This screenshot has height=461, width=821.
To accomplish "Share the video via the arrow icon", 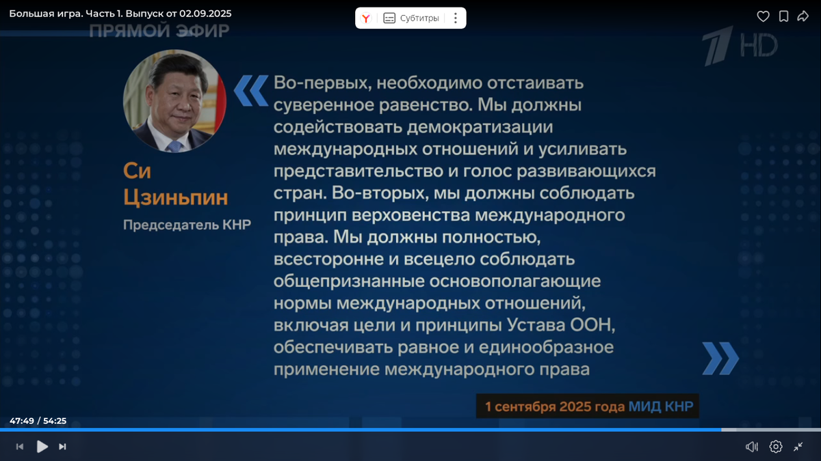I will tap(803, 16).
